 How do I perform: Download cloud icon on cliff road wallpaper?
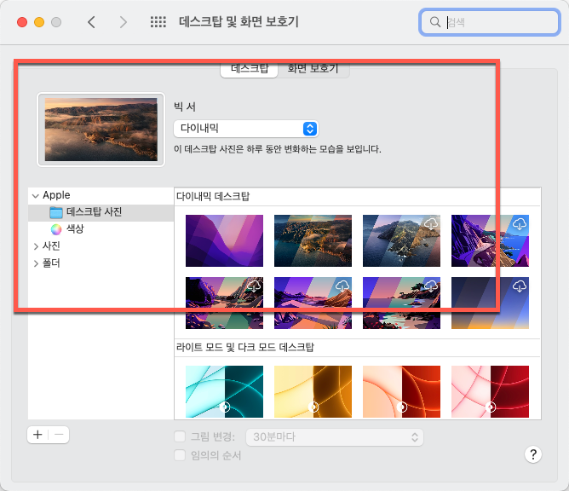point(520,223)
